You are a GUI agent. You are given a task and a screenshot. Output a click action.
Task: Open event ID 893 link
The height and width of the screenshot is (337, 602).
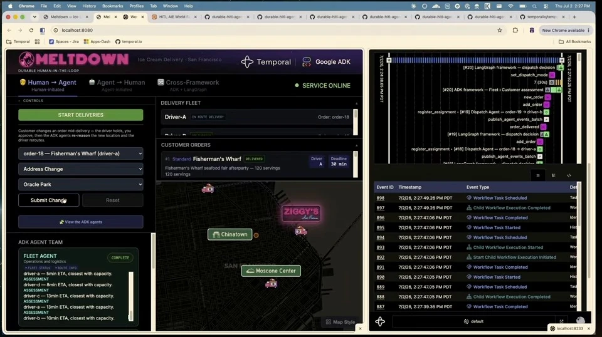tap(381, 247)
